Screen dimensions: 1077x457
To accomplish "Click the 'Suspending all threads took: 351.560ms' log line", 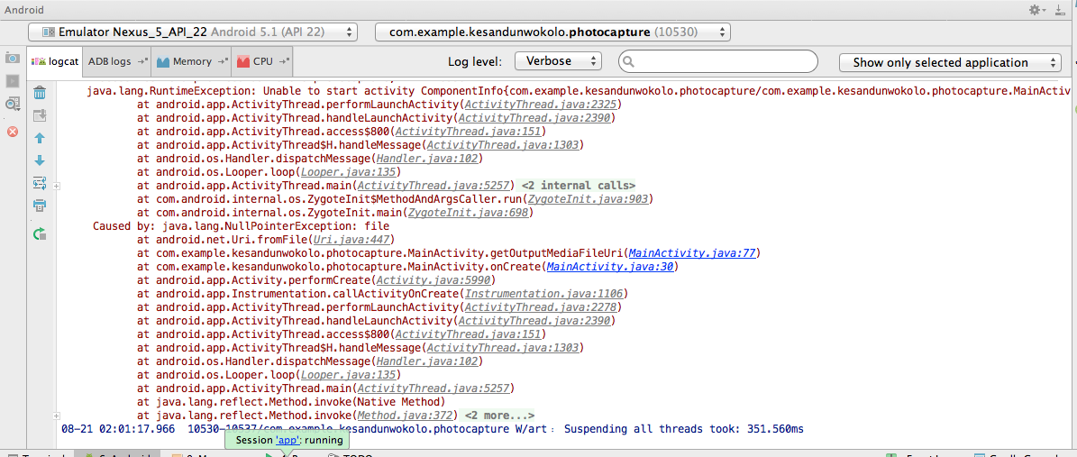I will (x=683, y=429).
